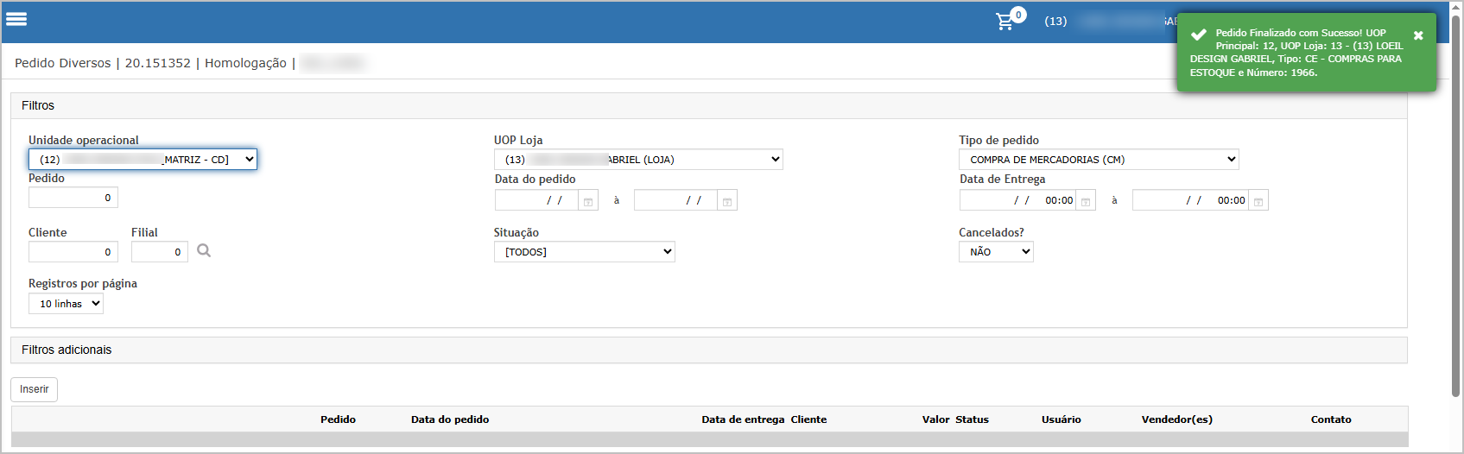Open calendar for delivery end date

point(1258,201)
